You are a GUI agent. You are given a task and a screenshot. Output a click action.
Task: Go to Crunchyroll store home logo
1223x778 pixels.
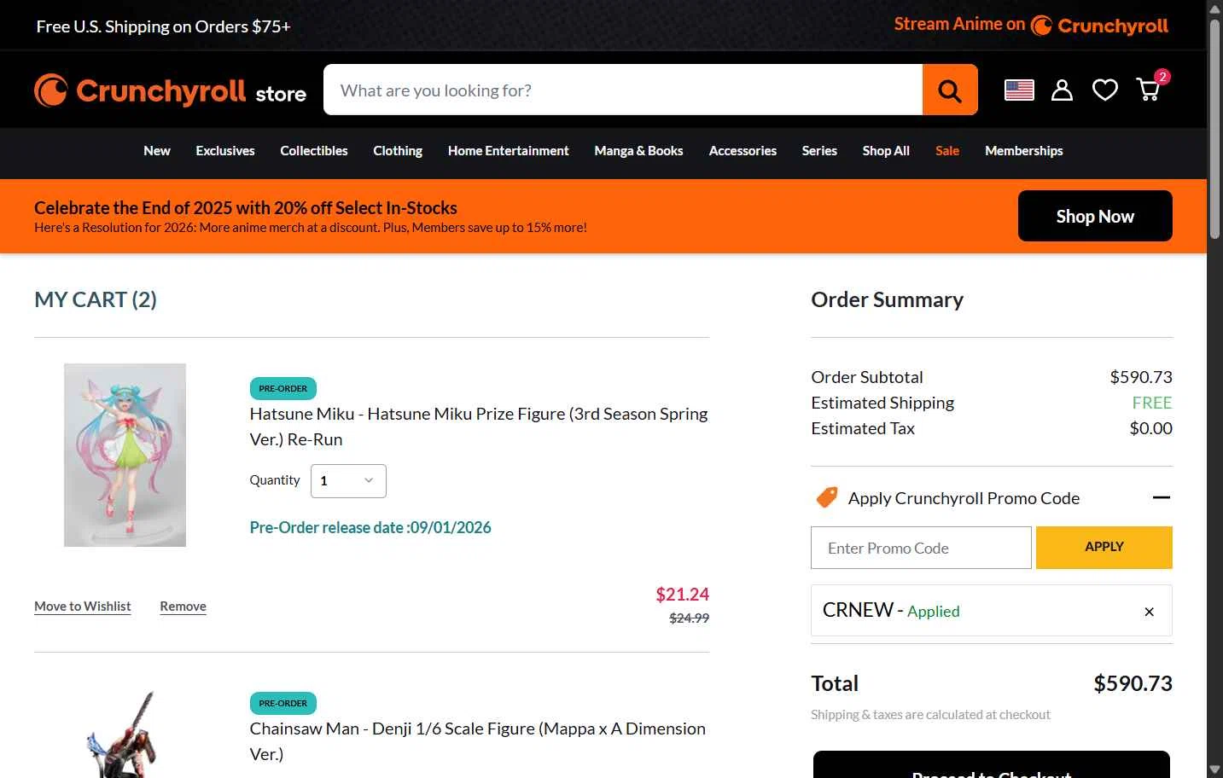click(170, 90)
